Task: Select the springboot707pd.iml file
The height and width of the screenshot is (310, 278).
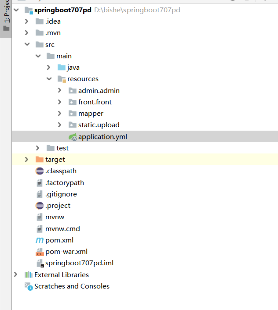Action: [x=79, y=263]
